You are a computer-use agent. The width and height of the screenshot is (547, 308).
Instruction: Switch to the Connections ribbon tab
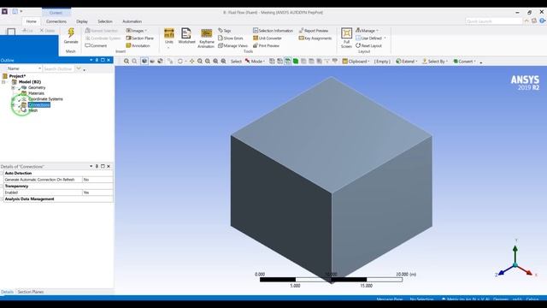pos(56,21)
